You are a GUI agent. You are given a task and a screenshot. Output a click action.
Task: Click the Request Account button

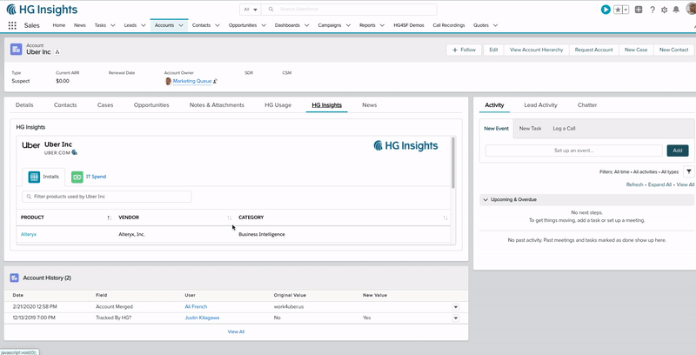pos(593,50)
